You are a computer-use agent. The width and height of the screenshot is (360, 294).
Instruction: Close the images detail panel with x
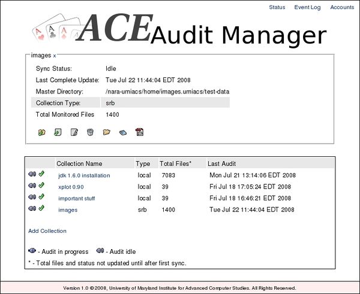tap(55, 56)
